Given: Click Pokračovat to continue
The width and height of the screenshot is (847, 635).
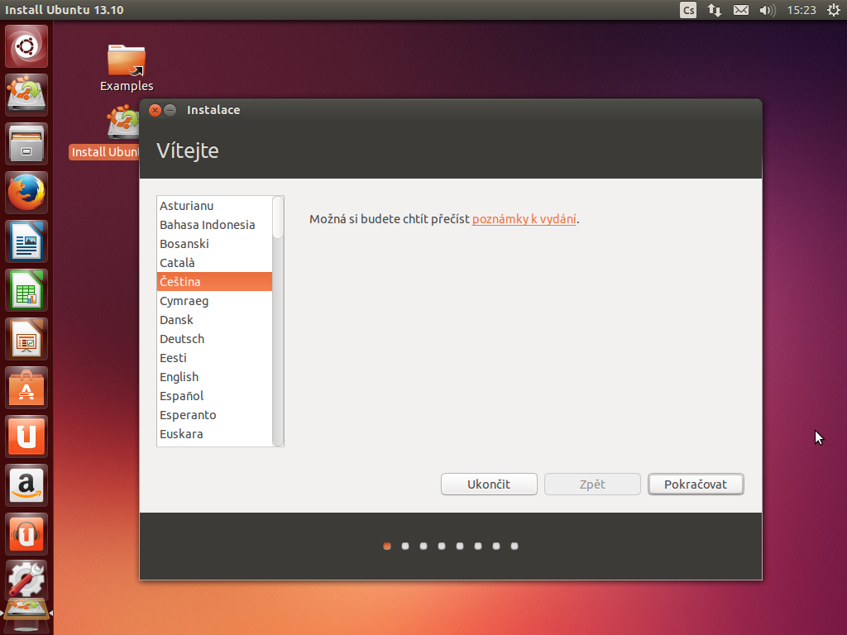Looking at the screenshot, I should pyautogui.click(x=696, y=485).
